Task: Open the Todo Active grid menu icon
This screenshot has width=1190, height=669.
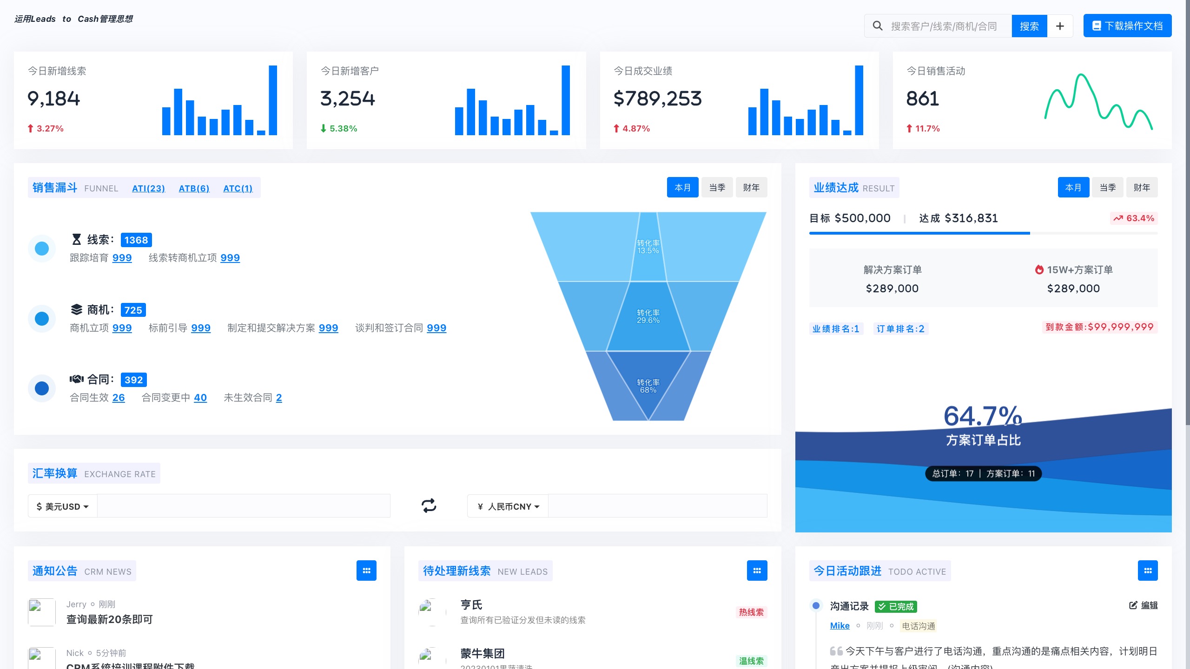Action: click(1148, 571)
